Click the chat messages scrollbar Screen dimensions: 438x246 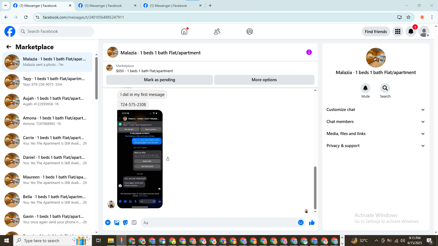pyautogui.click(x=315, y=188)
